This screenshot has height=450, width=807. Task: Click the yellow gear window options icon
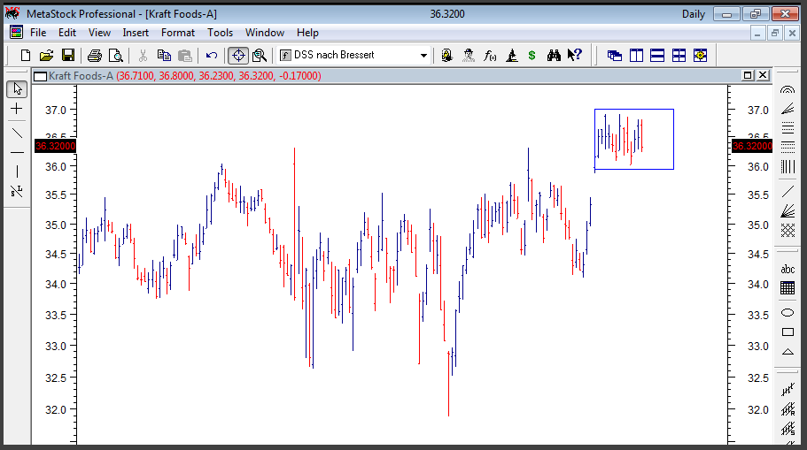coord(700,56)
